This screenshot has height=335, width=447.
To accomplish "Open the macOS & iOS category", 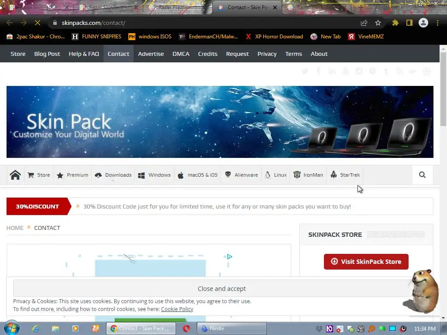I will [197, 175].
